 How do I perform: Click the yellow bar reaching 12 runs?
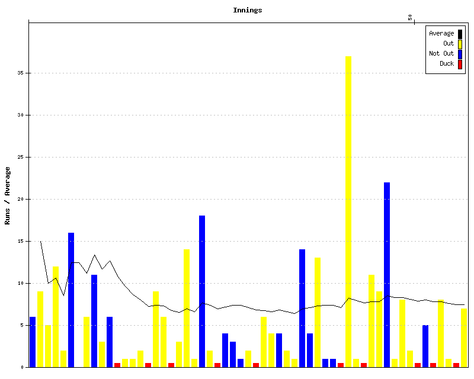pyautogui.click(x=56, y=317)
